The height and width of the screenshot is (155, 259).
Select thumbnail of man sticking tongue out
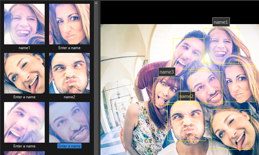pos(24,122)
